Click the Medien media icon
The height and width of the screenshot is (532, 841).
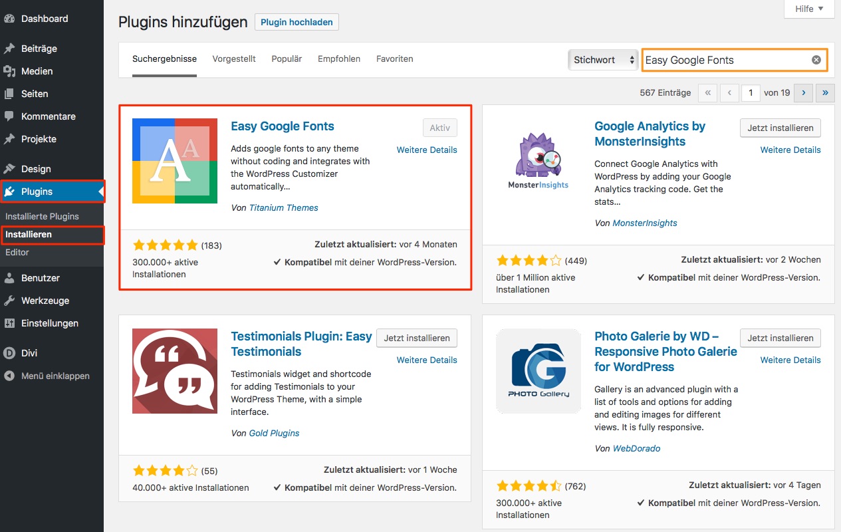[x=9, y=71]
